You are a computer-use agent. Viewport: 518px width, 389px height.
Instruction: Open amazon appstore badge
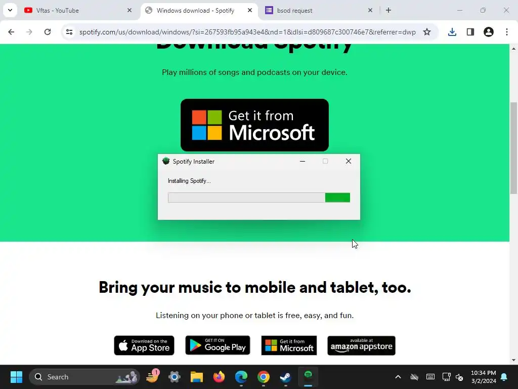click(x=361, y=345)
